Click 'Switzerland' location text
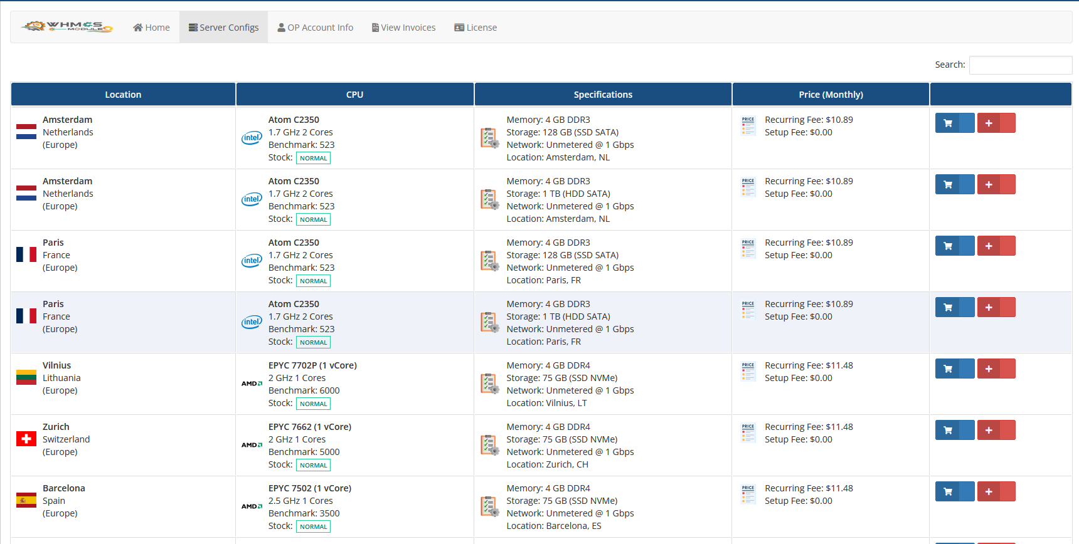This screenshot has width=1079, height=544. 66,439
